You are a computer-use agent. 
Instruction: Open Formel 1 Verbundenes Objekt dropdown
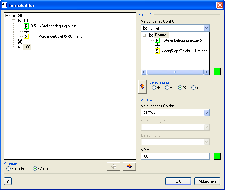206,28
